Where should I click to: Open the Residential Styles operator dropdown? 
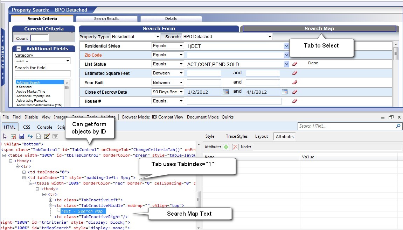click(x=168, y=46)
